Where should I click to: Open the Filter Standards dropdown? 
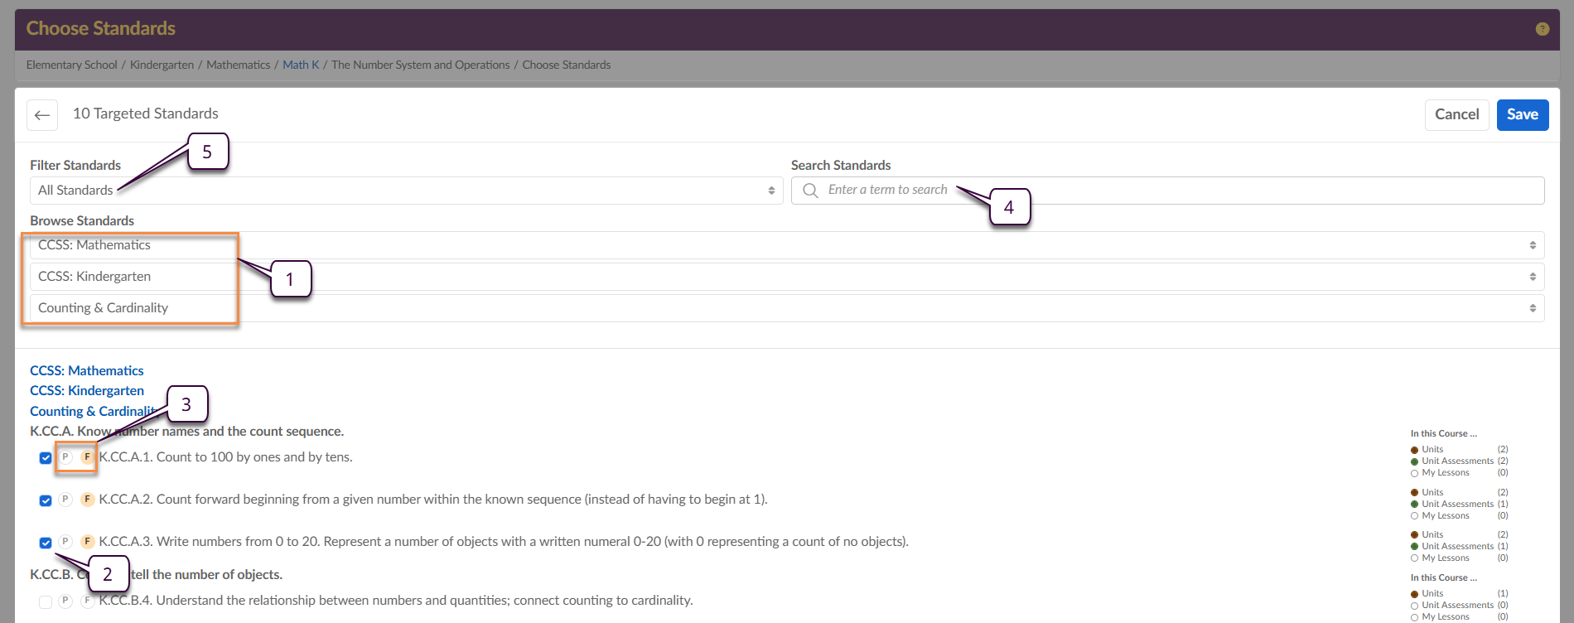point(406,191)
